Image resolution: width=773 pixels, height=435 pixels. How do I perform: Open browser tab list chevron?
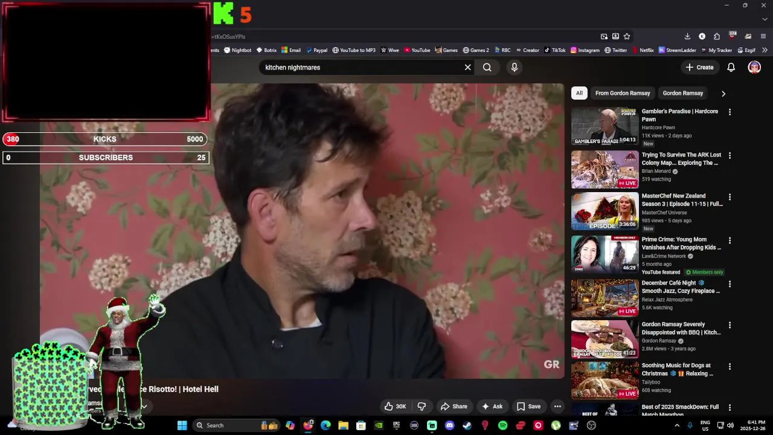coord(765,19)
